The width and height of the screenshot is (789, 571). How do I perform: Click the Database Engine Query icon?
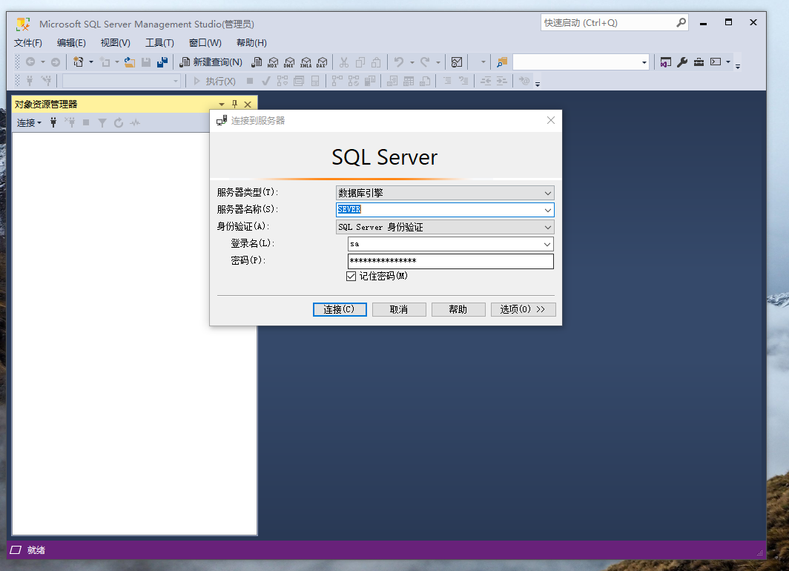(257, 62)
